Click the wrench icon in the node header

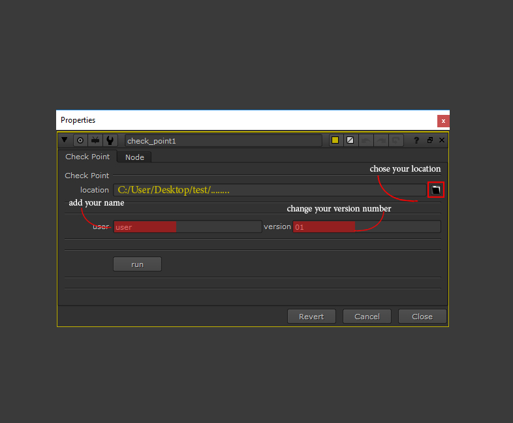pos(110,140)
